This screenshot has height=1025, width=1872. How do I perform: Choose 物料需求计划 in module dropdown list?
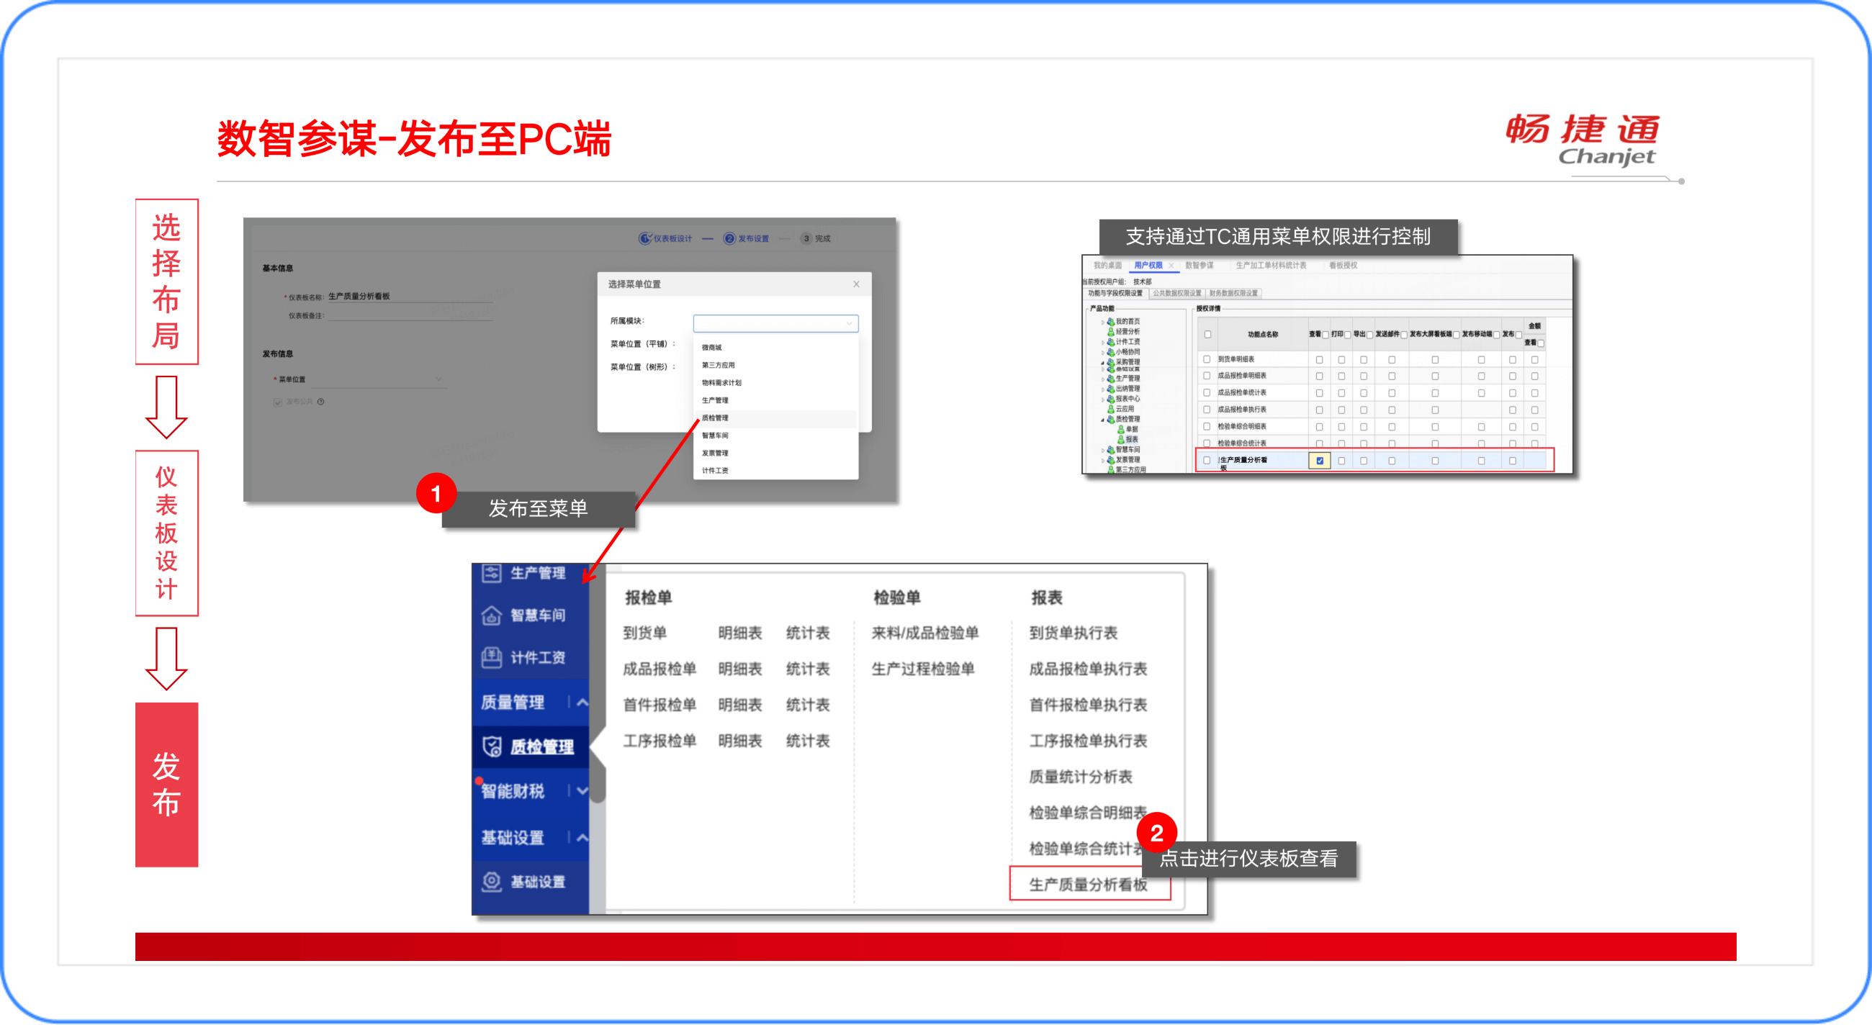pyautogui.click(x=775, y=383)
